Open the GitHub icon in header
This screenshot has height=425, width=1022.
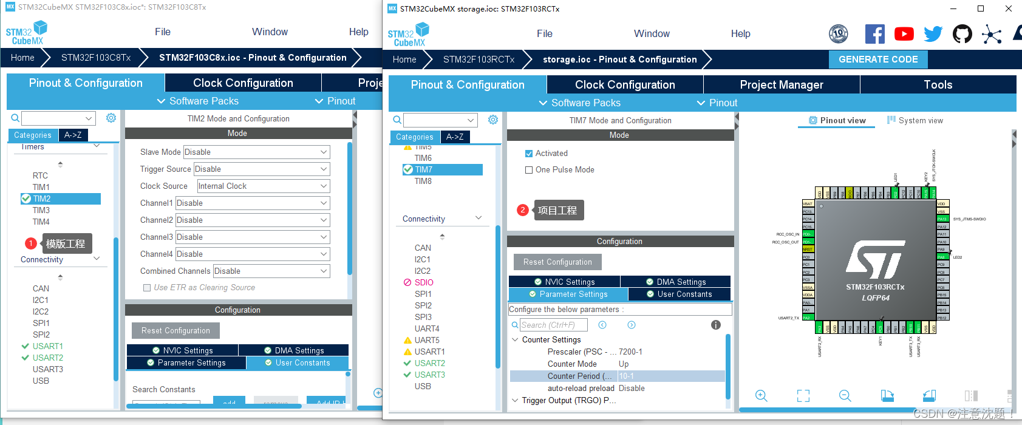pos(962,34)
